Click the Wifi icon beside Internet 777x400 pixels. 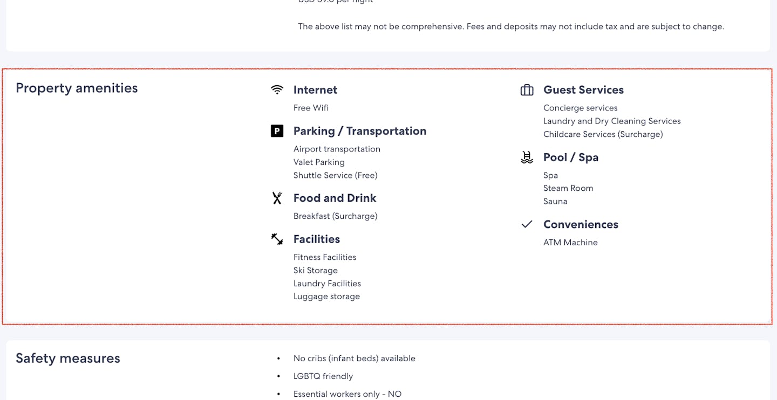pos(277,90)
